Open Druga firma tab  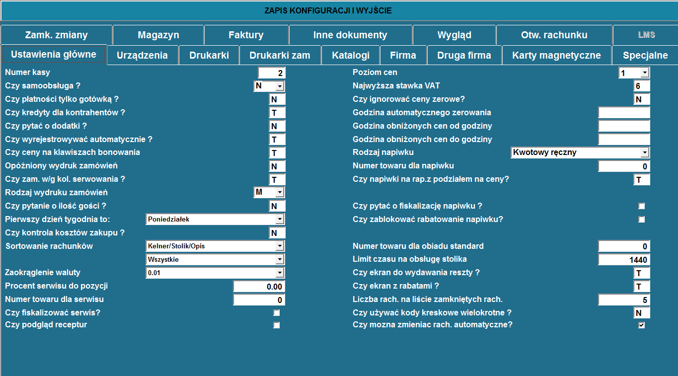[x=464, y=55]
